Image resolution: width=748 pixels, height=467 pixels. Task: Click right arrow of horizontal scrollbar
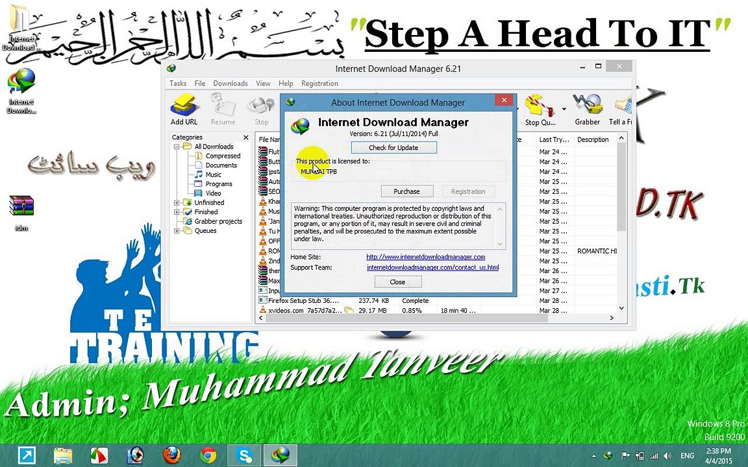point(612,318)
